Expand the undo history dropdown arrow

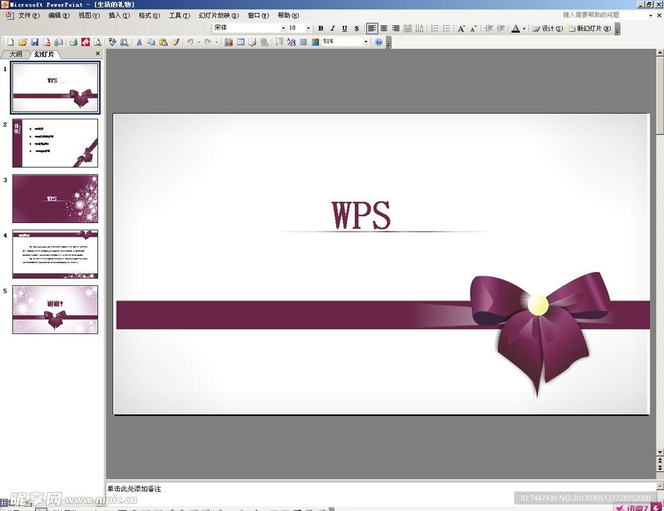coord(198,42)
